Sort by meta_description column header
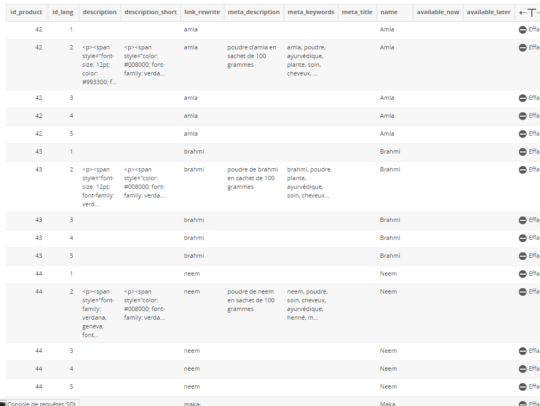This screenshot has width=540, height=406. tap(254, 12)
